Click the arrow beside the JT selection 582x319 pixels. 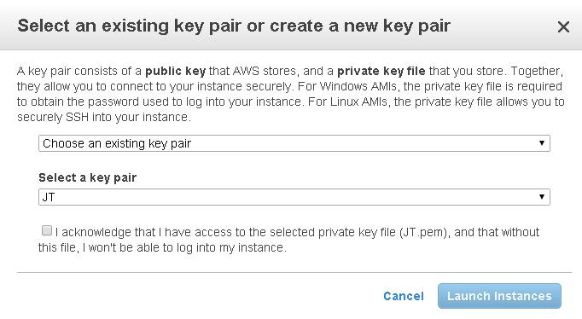coord(542,197)
